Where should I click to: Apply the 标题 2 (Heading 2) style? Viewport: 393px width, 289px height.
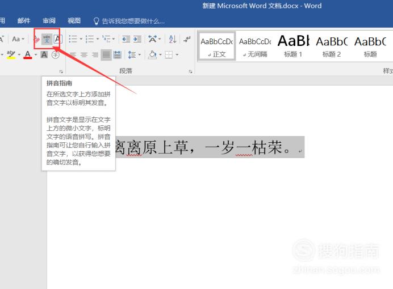tap(332, 46)
